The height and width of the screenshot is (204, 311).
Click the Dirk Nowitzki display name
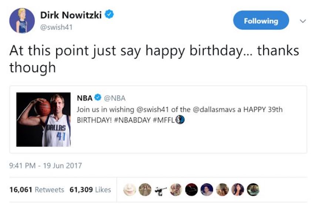tap(70, 15)
